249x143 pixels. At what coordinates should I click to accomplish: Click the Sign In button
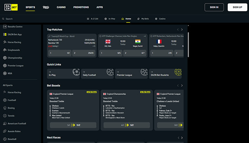pyautogui.click(x=214, y=7)
